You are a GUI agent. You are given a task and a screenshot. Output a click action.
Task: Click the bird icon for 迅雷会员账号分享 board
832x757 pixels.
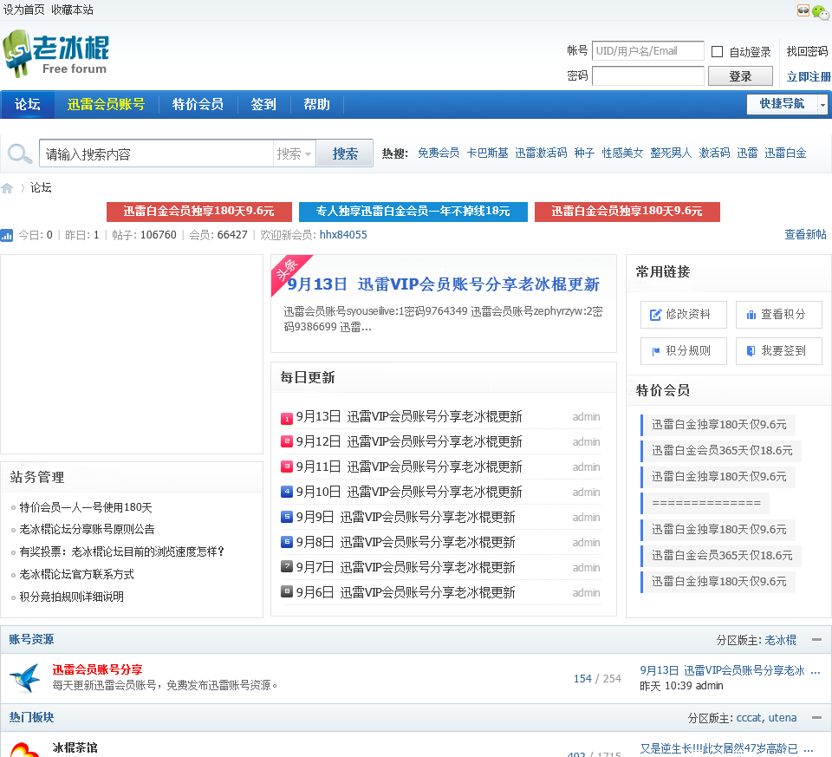[x=25, y=678]
